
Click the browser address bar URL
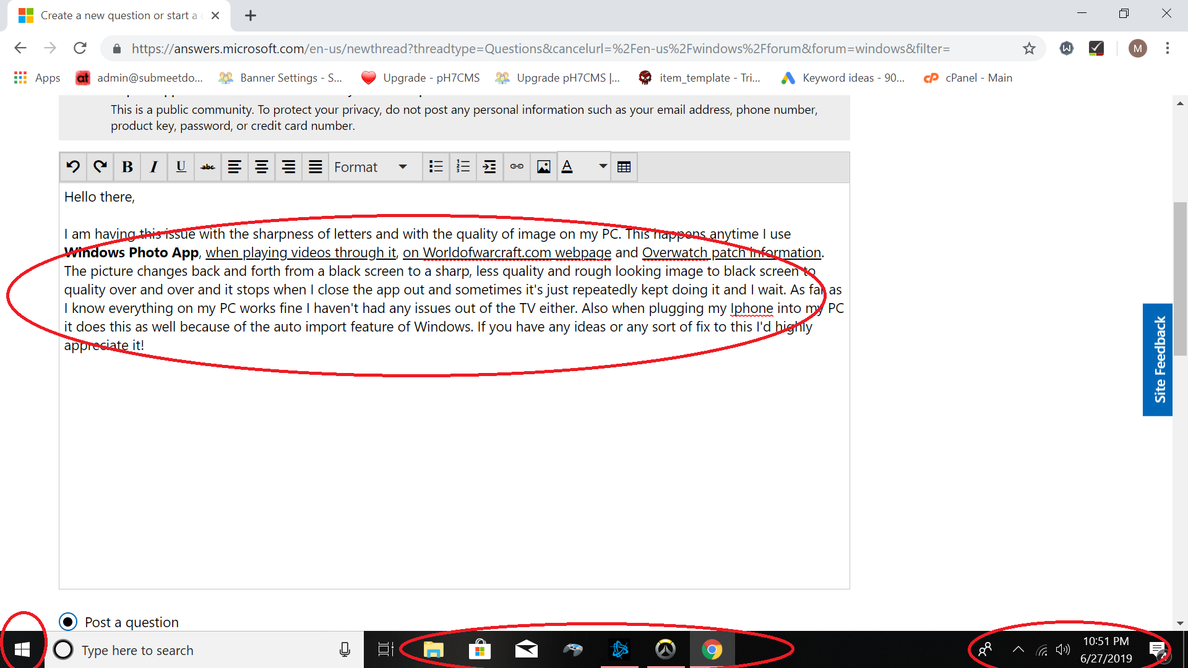(540, 48)
